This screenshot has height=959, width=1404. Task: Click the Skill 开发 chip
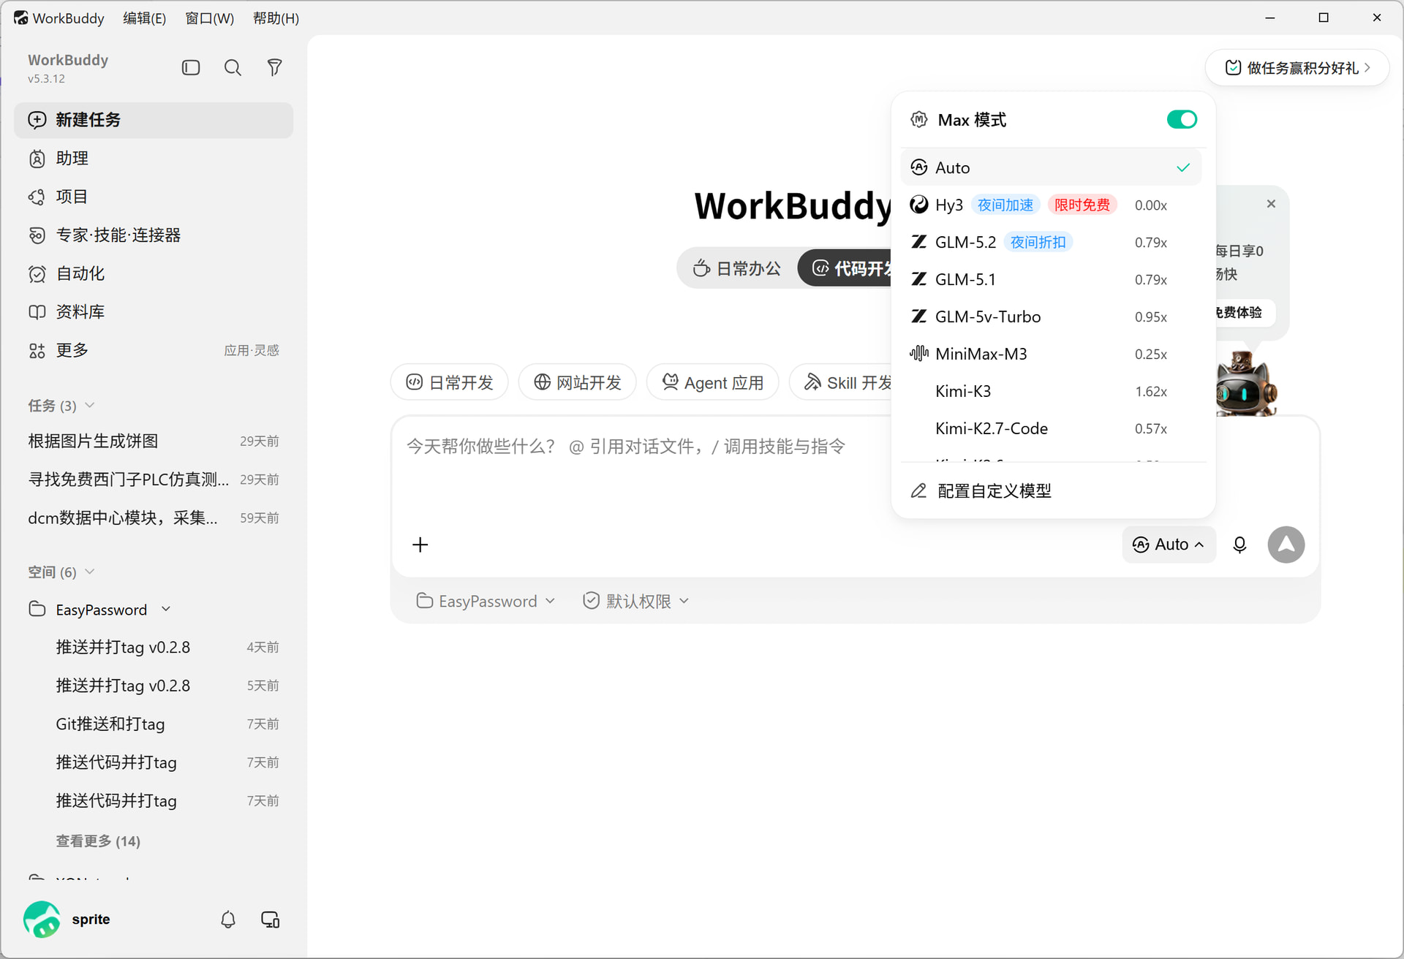coord(842,382)
